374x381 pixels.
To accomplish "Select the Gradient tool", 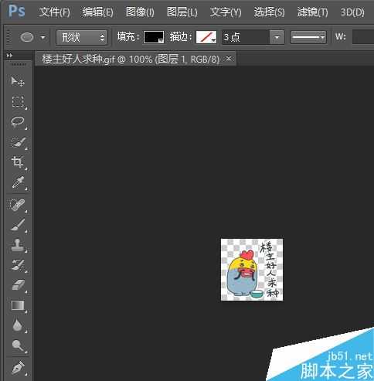I will click(x=18, y=305).
